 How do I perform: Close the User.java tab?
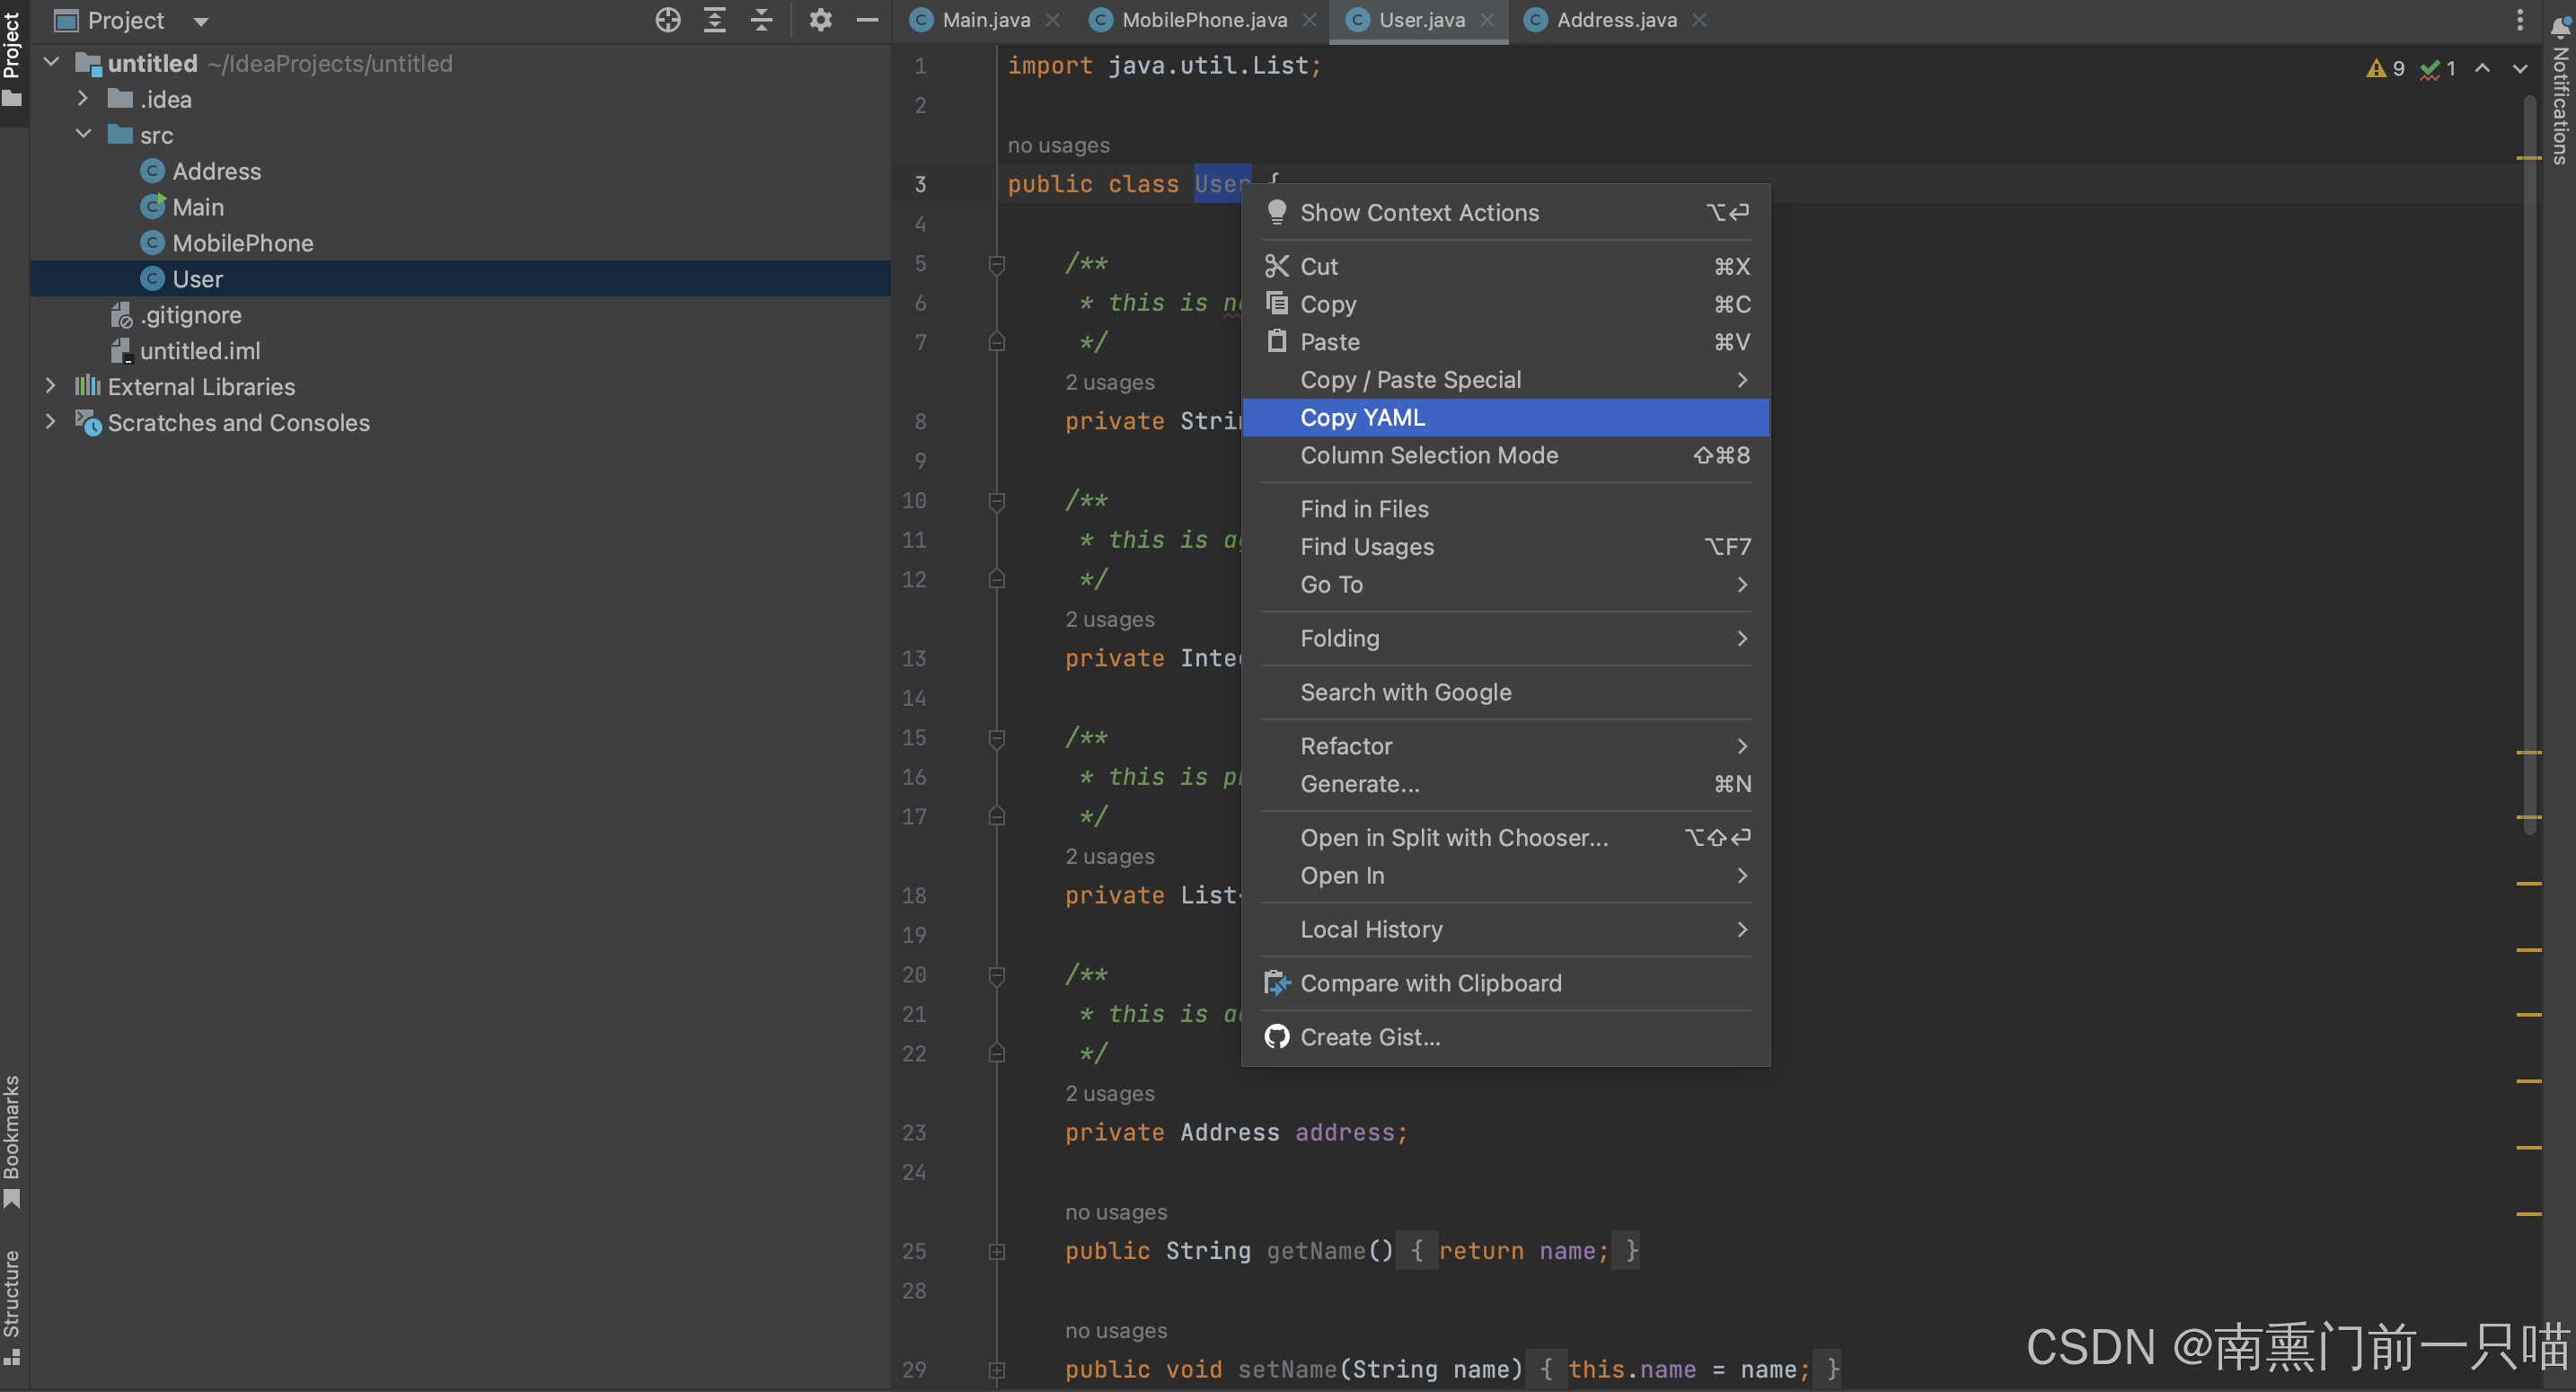pos(1487,20)
